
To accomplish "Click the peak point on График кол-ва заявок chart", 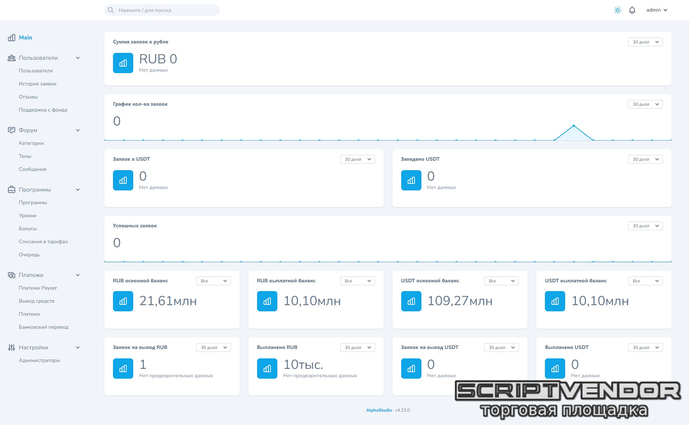I will pos(574,126).
